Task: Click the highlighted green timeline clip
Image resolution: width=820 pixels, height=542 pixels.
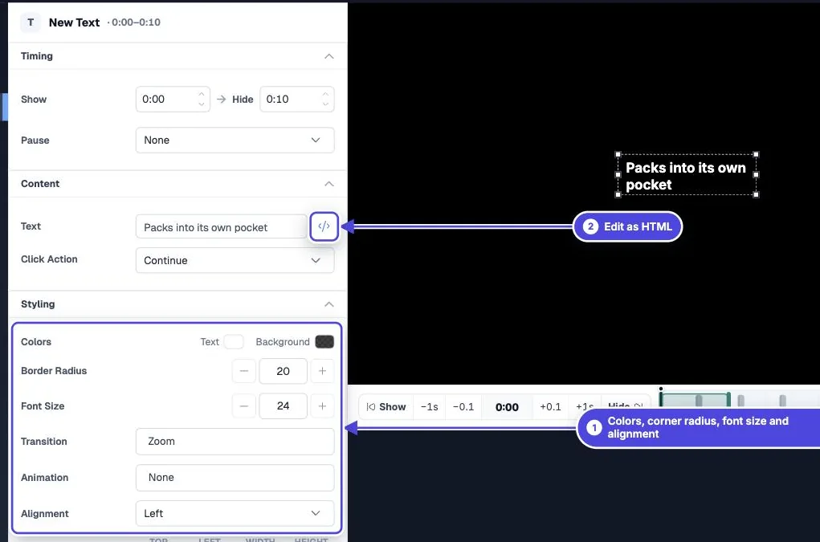Action: point(695,400)
